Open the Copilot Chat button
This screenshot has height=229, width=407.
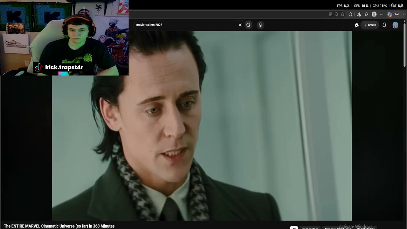coord(393,14)
